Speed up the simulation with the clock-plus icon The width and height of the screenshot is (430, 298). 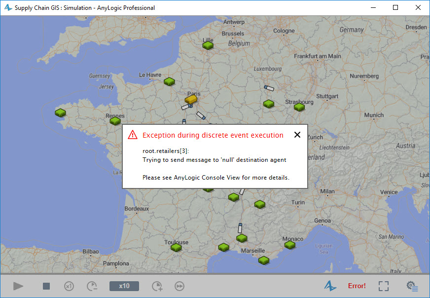[x=157, y=286]
